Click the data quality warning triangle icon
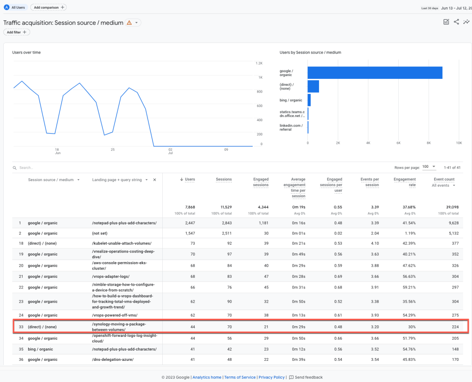This screenshot has width=472, height=382. click(x=129, y=23)
